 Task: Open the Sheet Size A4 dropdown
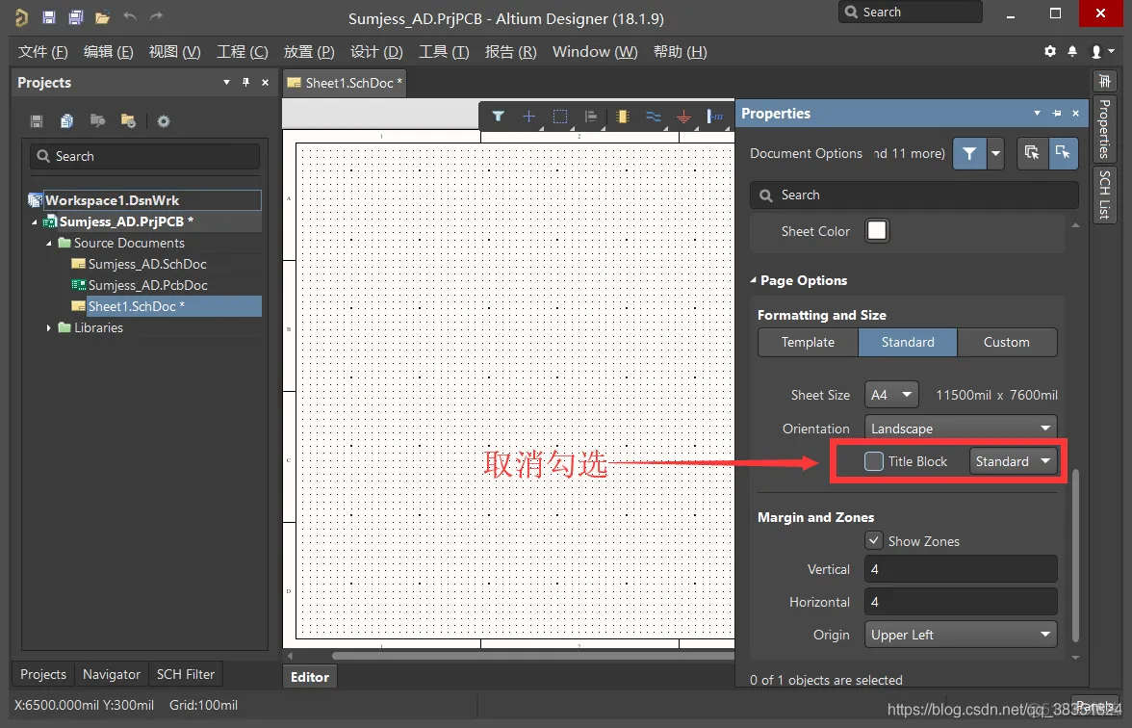pos(891,395)
